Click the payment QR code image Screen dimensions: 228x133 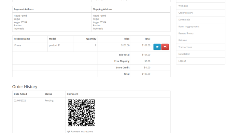(81, 113)
